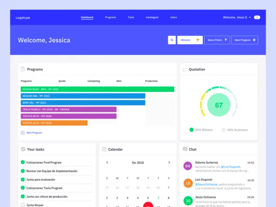Select the BMW UKL - MY 2021 bar
The width and height of the screenshot is (276, 207).
(x=83, y=103)
